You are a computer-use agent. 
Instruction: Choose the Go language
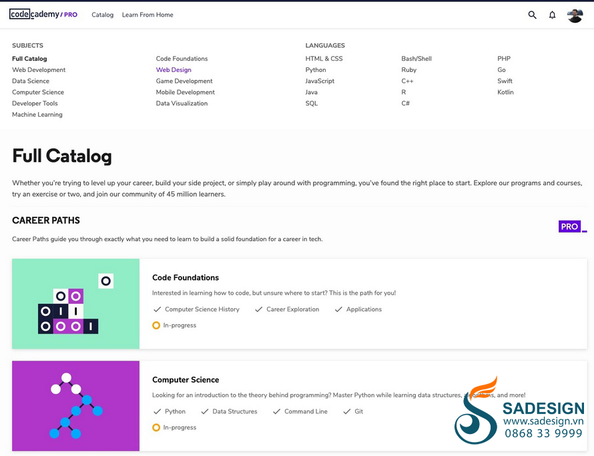[x=501, y=69]
